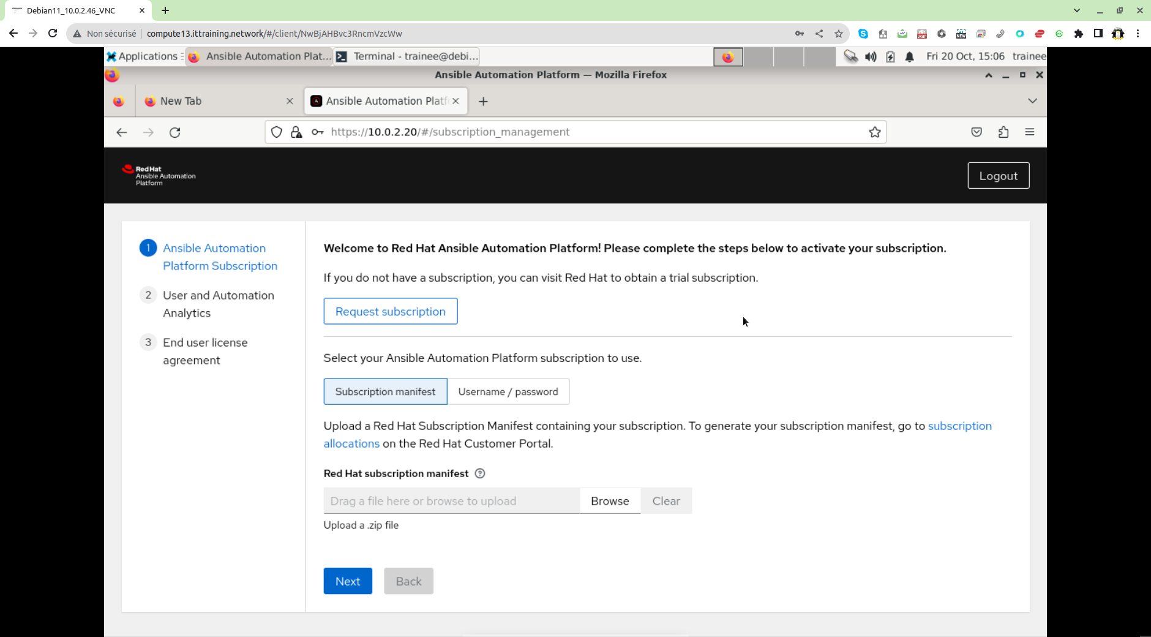Open Firefox hamburger application menu
The height and width of the screenshot is (637, 1151).
point(1030,132)
